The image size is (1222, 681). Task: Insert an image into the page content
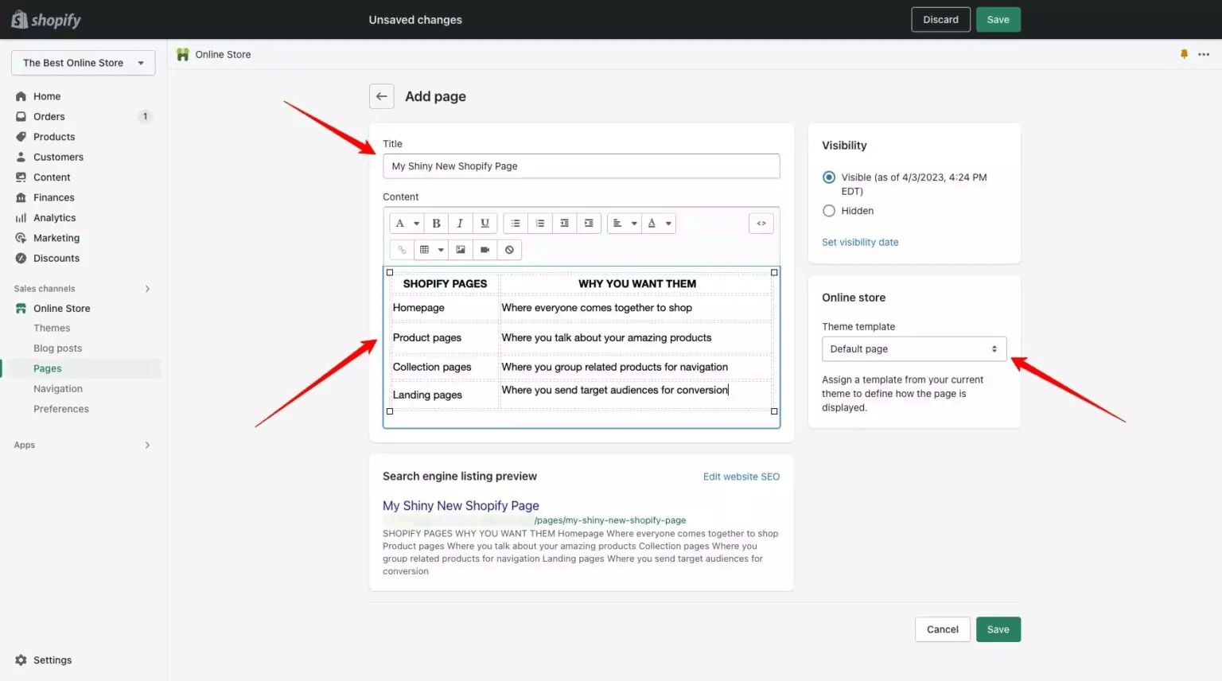461,249
